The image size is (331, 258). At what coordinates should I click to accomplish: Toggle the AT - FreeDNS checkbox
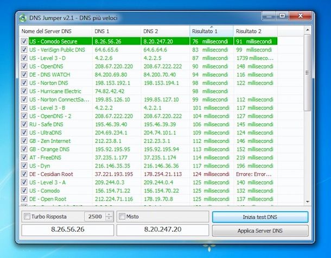pos(24,158)
